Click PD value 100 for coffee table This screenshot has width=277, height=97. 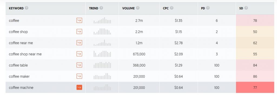click(x=217, y=65)
